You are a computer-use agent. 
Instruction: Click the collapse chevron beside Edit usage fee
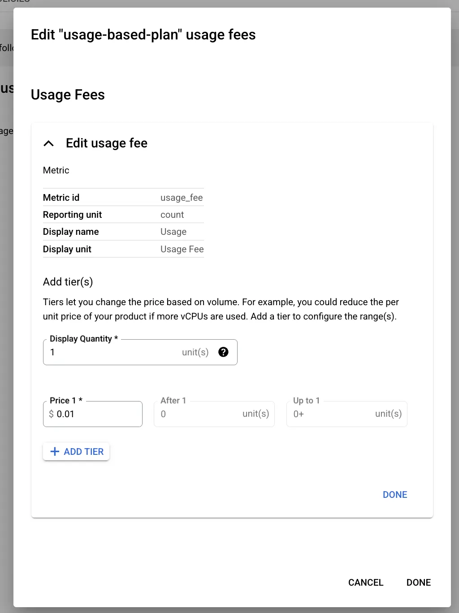pos(49,143)
